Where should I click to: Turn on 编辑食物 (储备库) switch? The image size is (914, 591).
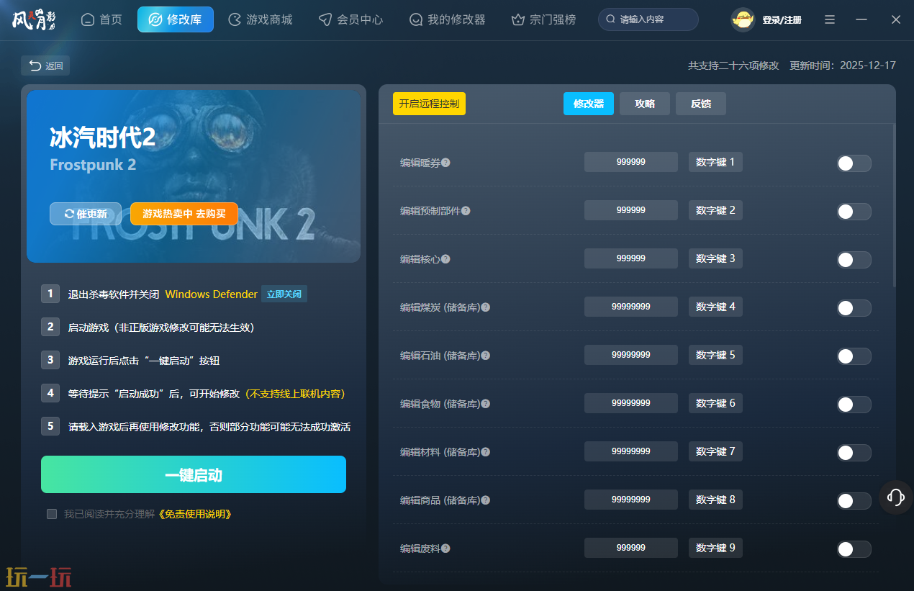coord(854,405)
